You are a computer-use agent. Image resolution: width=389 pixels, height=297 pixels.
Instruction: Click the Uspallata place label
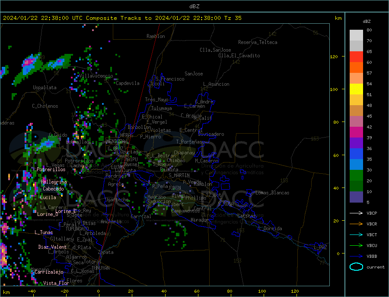(x=45, y=88)
